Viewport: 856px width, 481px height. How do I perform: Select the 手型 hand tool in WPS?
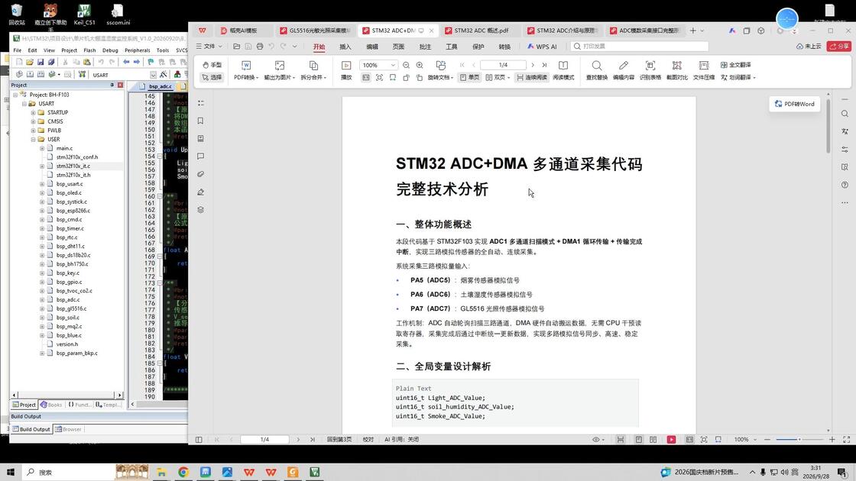[212, 65]
